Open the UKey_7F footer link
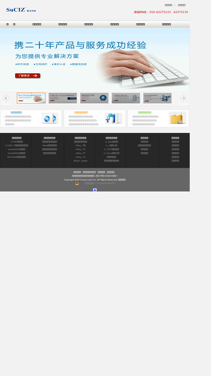This screenshot has width=211, height=376. point(80,153)
